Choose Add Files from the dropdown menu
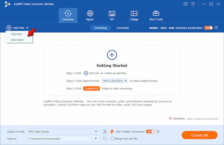This screenshot has height=145, width=224. click(16, 34)
